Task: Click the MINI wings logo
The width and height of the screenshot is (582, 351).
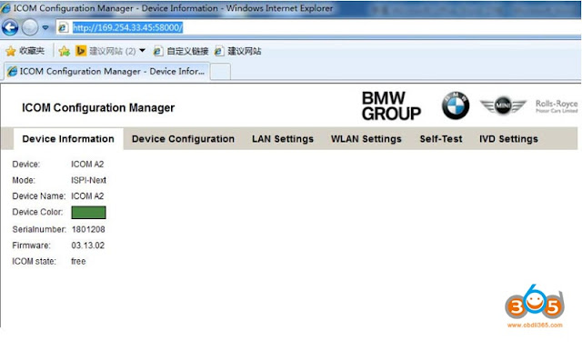Action: click(503, 105)
